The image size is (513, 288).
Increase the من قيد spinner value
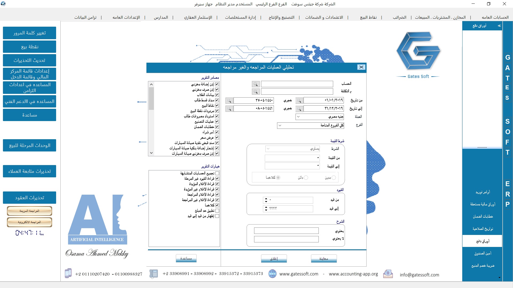[x=266, y=199]
